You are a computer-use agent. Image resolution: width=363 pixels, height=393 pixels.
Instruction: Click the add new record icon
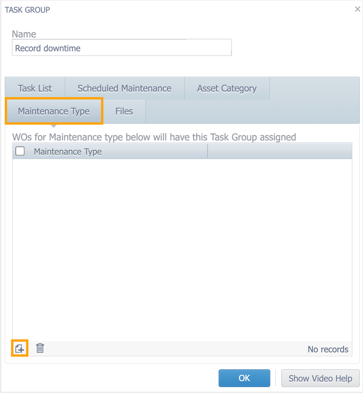click(20, 348)
